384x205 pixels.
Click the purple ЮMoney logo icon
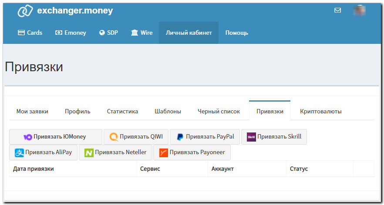tap(28, 137)
